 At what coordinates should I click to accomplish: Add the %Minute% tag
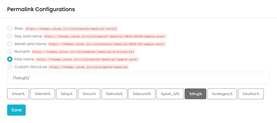point(114,94)
